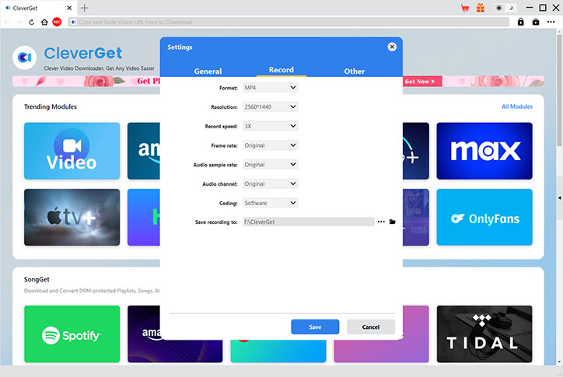Close the Settings dialog with the X
Image resolution: width=563 pixels, height=377 pixels.
(x=392, y=47)
